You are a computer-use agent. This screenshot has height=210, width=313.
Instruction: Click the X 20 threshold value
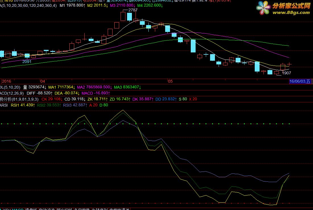pyautogui.click(x=193, y=99)
